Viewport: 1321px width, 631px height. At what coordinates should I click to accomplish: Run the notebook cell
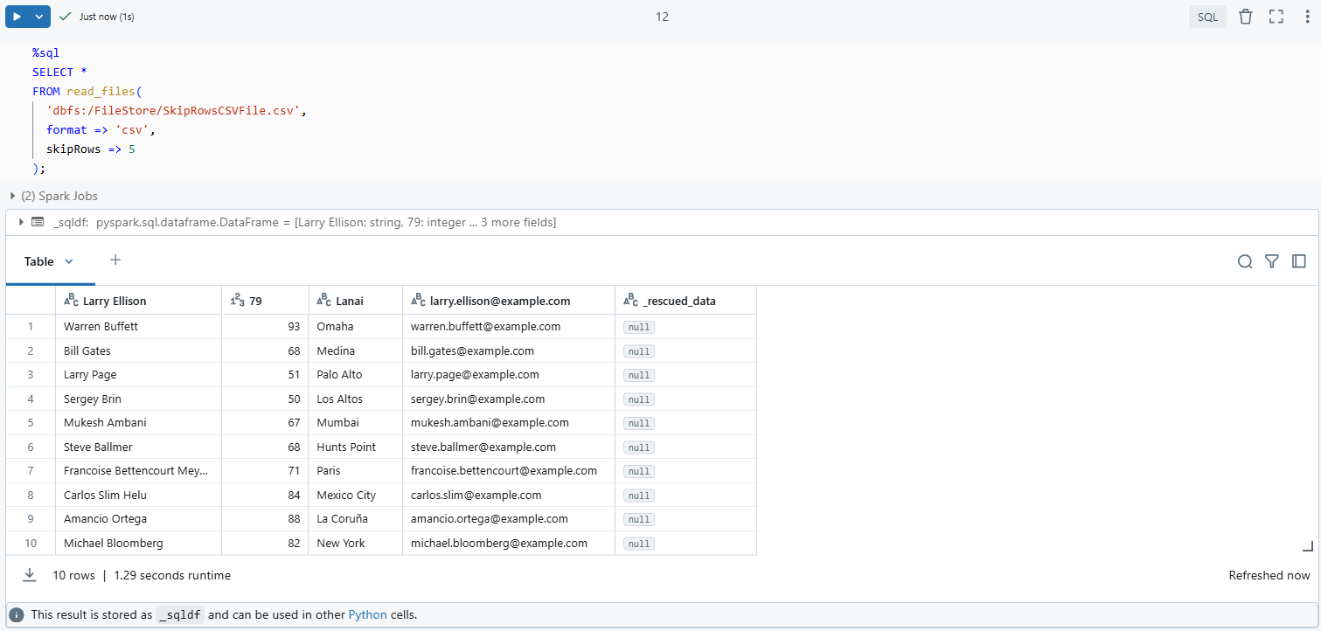[x=20, y=16]
